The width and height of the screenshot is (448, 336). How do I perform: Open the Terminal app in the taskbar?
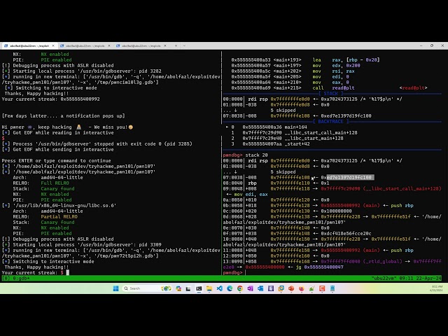click(199, 288)
